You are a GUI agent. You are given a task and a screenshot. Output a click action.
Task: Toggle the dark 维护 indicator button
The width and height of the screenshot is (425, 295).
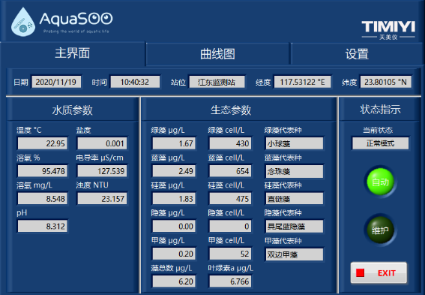(x=380, y=230)
